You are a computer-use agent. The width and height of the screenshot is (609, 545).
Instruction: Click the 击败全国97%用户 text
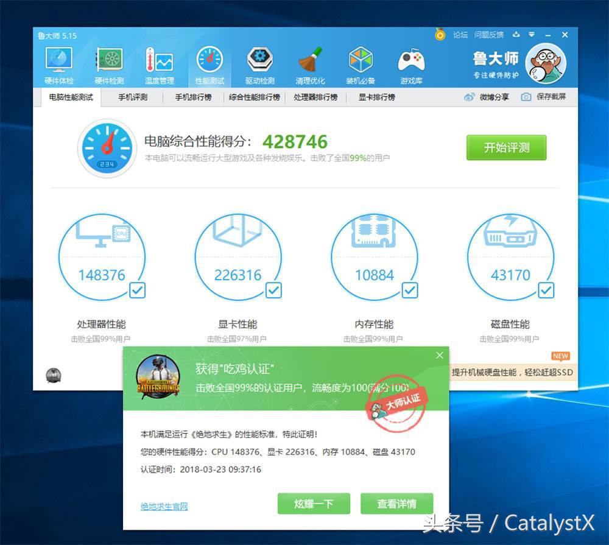click(236, 339)
